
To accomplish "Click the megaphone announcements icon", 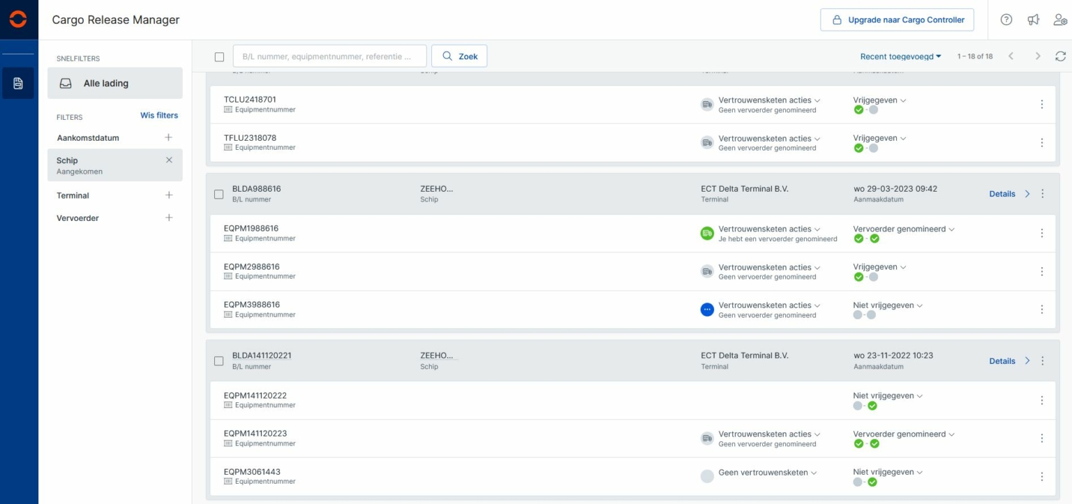I will click(x=1034, y=20).
